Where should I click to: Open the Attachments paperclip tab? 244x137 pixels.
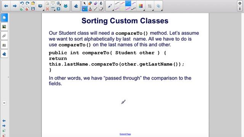click(4, 36)
